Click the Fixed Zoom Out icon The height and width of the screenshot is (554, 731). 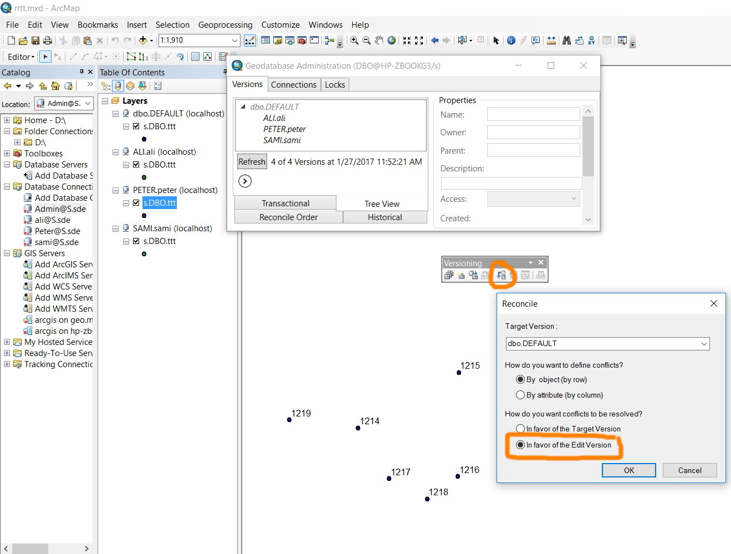[419, 40]
